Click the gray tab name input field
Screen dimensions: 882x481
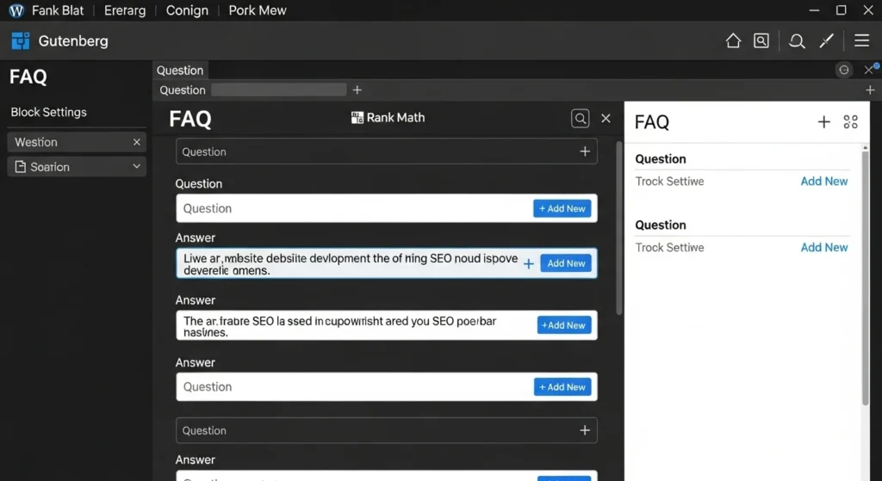[x=279, y=89]
